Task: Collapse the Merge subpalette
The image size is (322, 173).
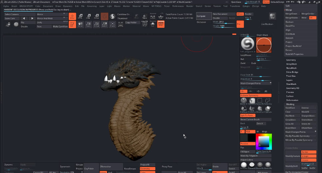Action: click(x=288, y=10)
